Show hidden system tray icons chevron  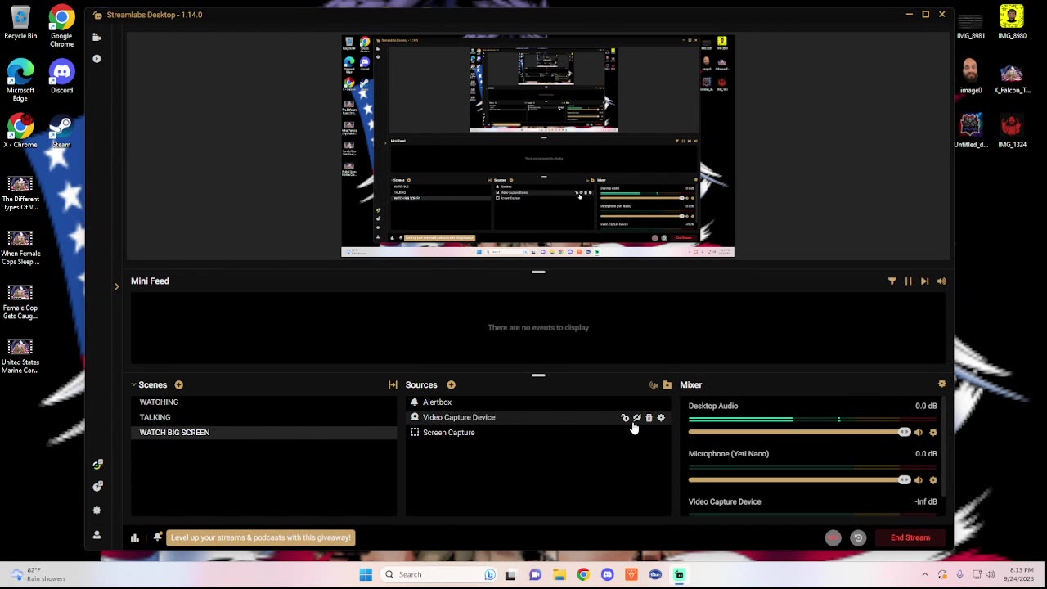(x=925, y=574)
